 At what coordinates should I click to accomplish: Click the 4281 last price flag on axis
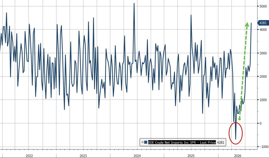click(x=263, y=23)
